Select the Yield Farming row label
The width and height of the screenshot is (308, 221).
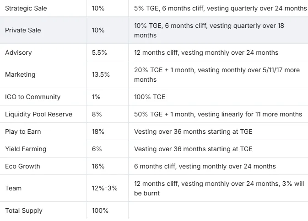point(26,149)
